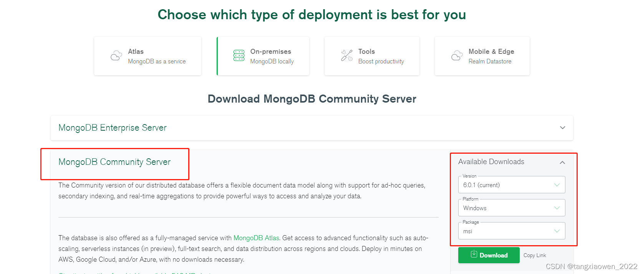This screenshot has height=274, width=643.
Task: Open the Version dropdown showing 6.0.1 (current)
Action: (x=512, y=185)
